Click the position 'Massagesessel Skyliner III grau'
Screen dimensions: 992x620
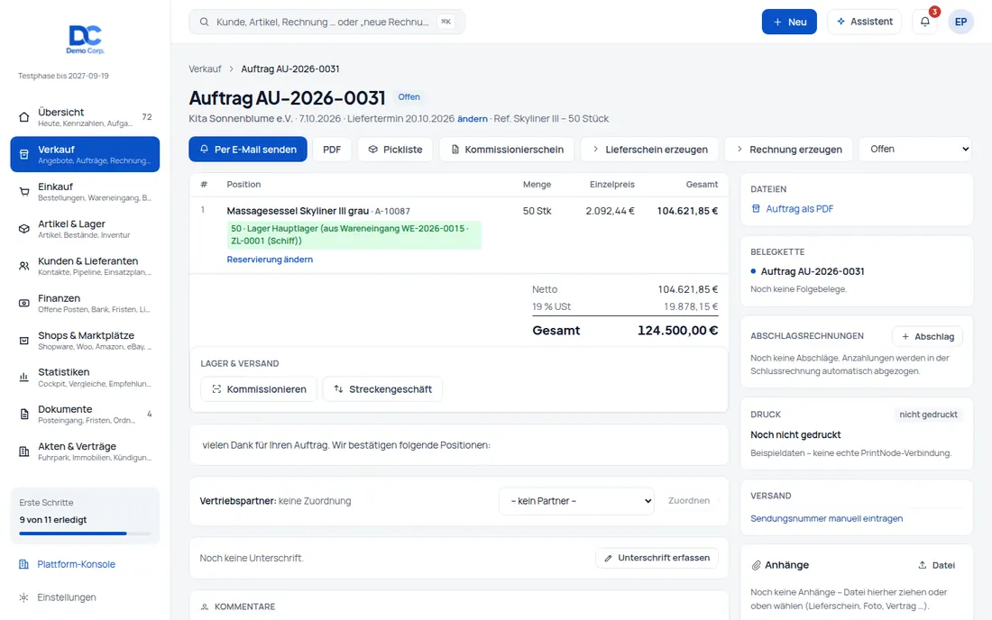tap(298, 211)
